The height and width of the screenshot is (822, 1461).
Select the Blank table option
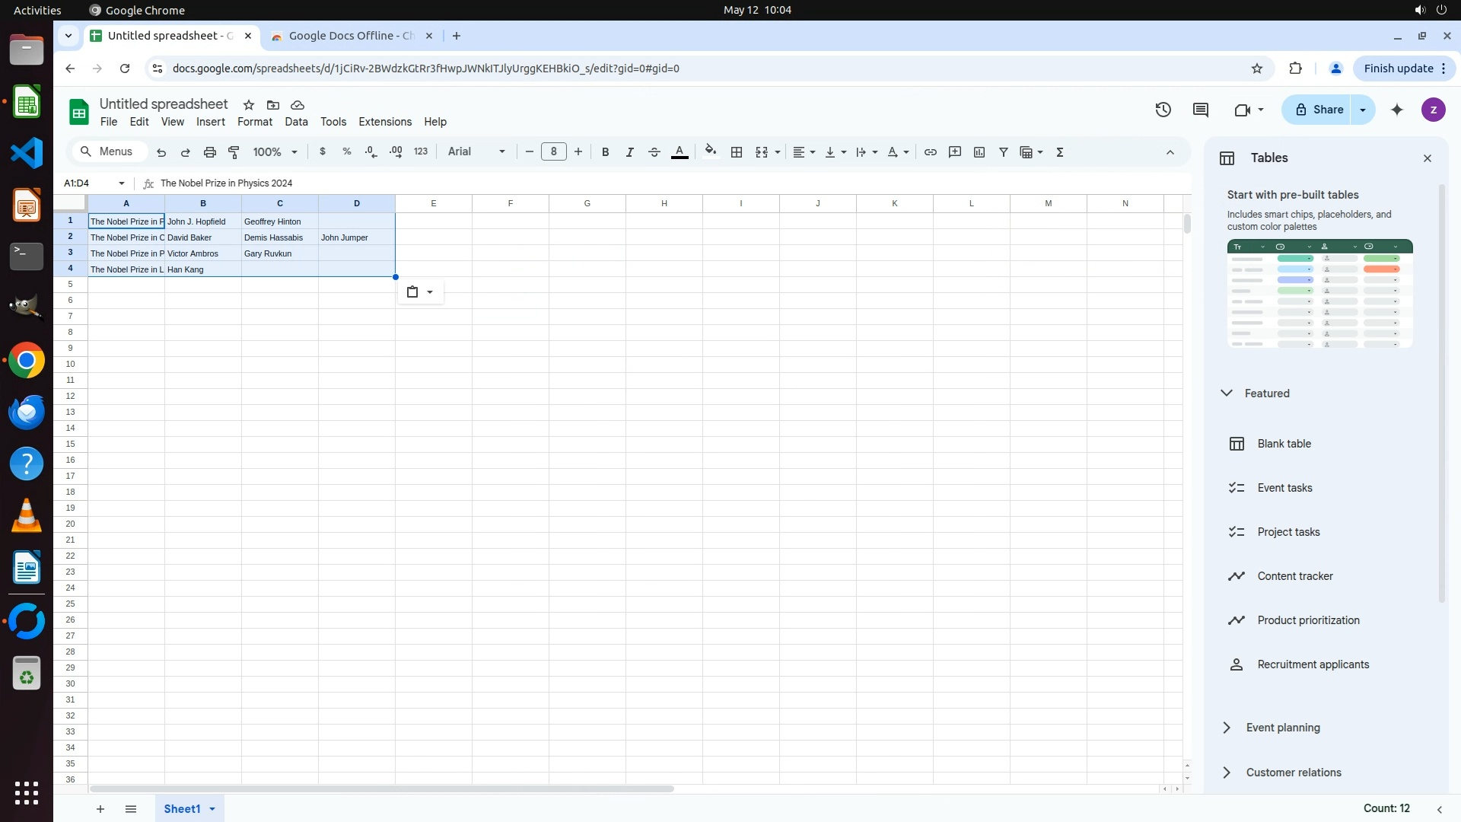coord(1284,444)
